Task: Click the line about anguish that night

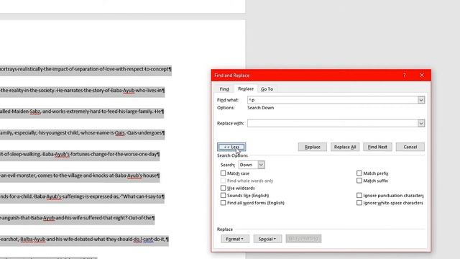Action: click(77, 218)
